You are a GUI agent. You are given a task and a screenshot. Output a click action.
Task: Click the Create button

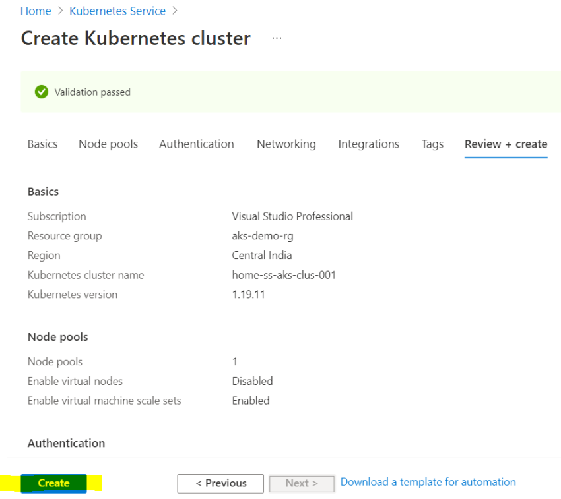(x=52, y=483)
